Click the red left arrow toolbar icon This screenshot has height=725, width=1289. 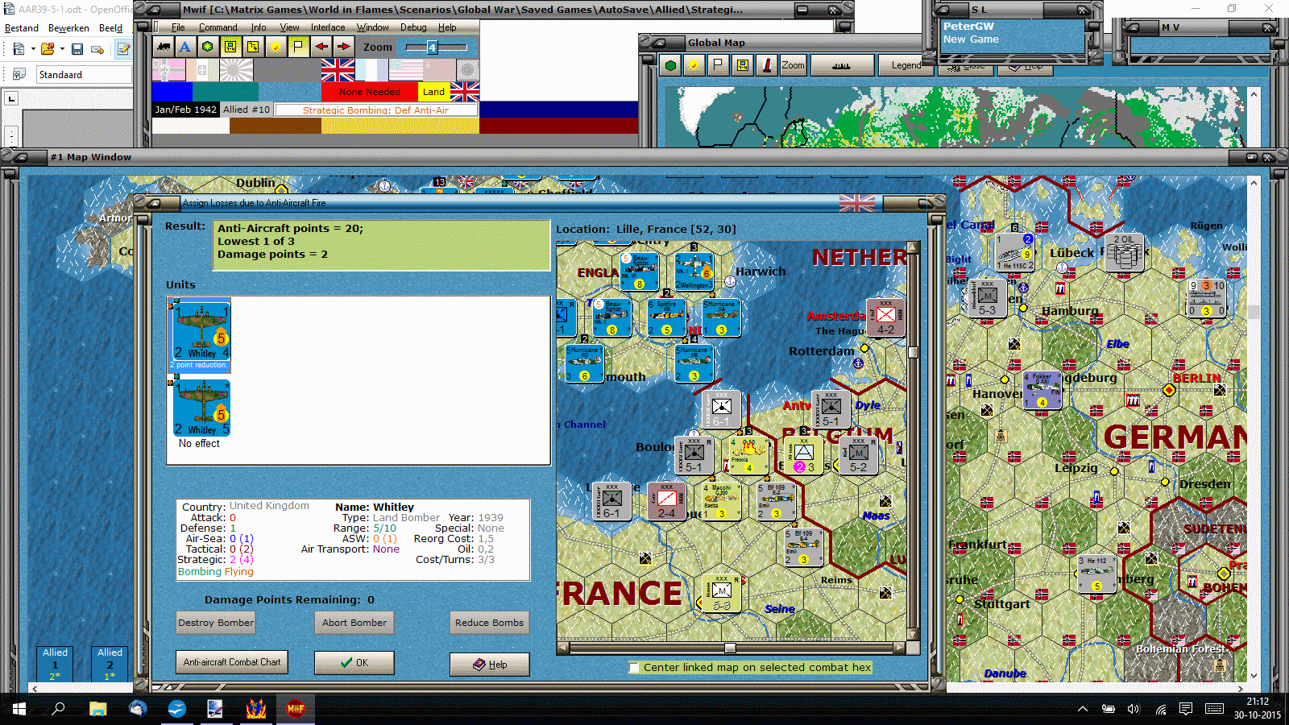(x=321, y=47)
